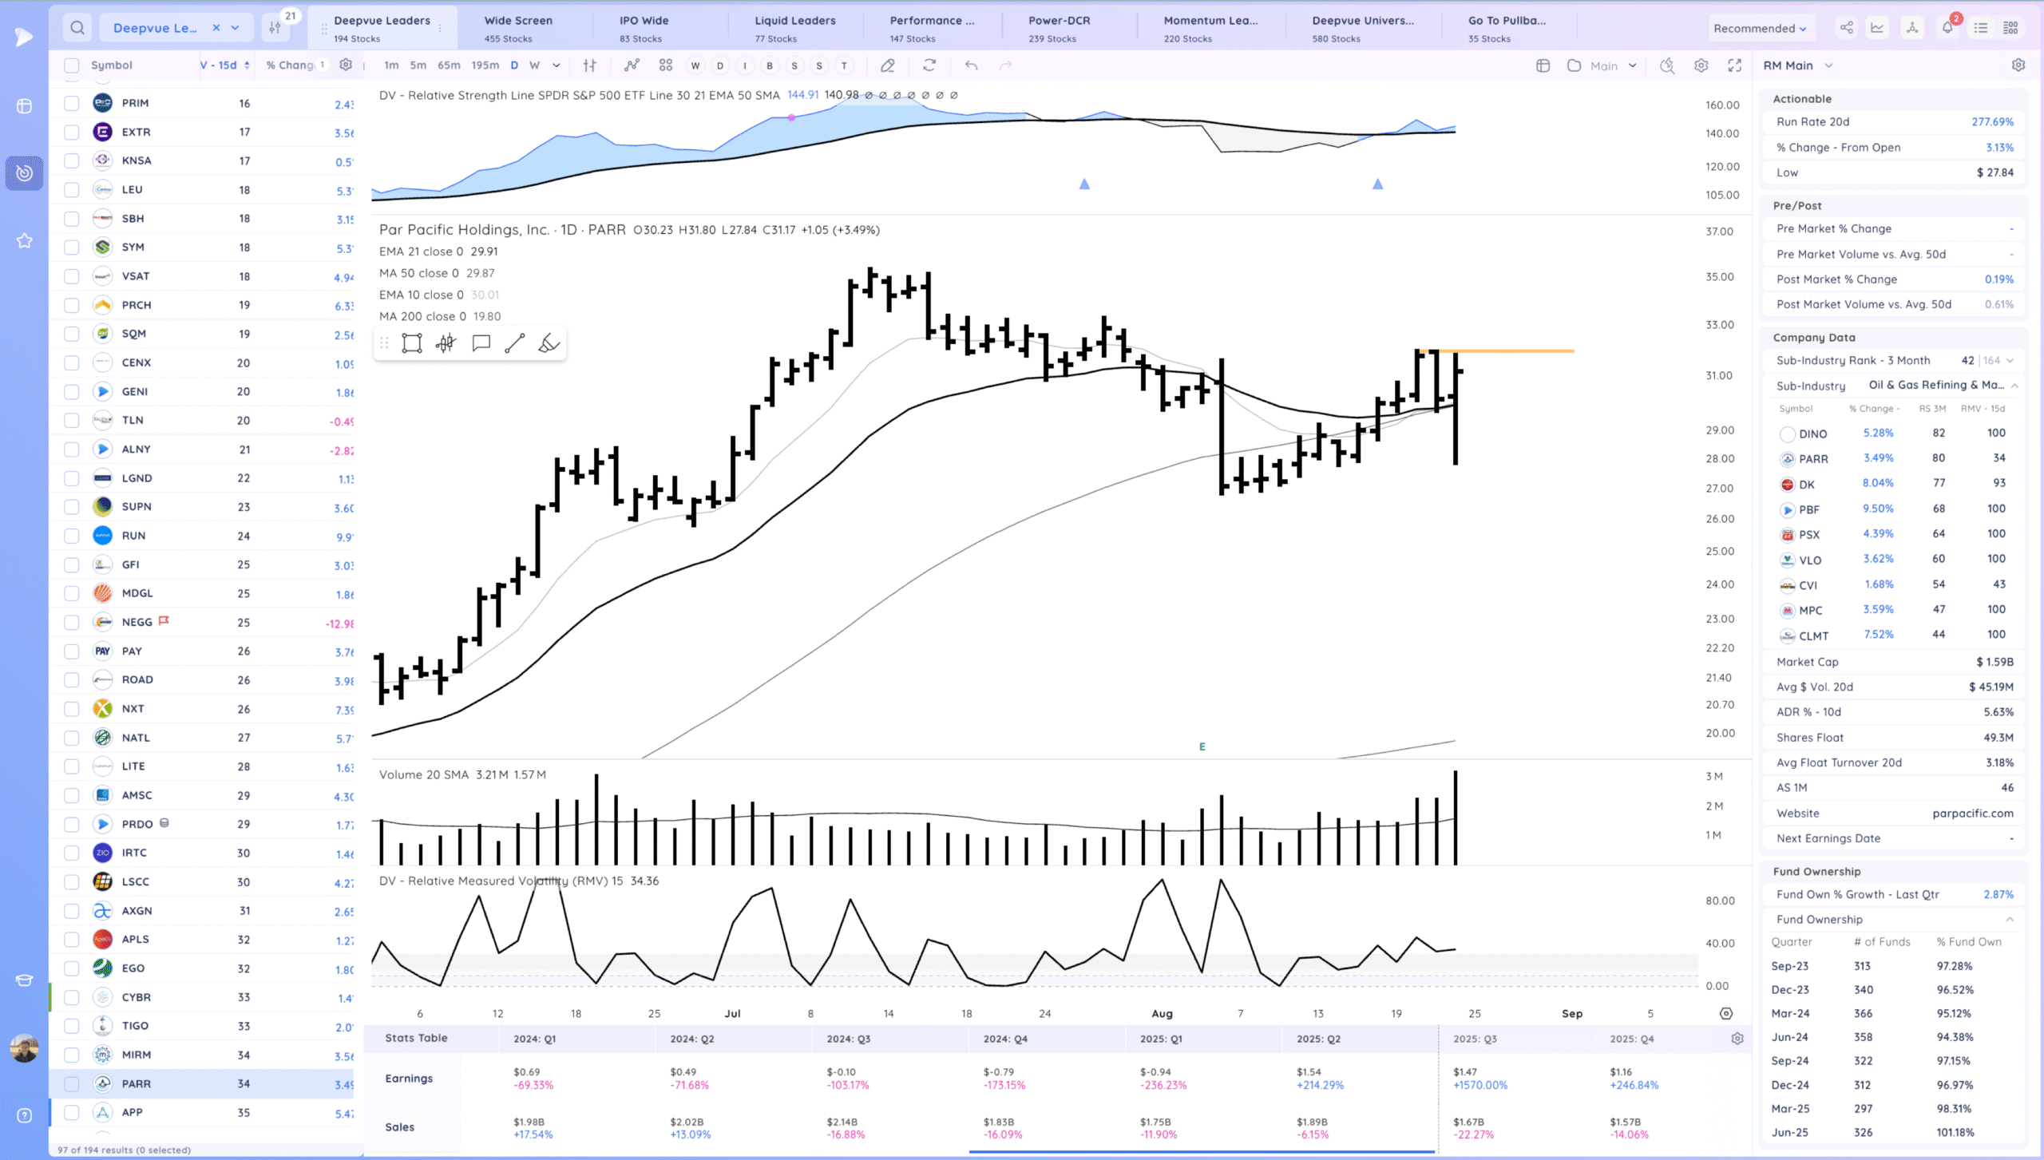Viewport: 2044px width, 1160px height.
Task: Open the Recommended dropdown
Action: click(1760, 28)
